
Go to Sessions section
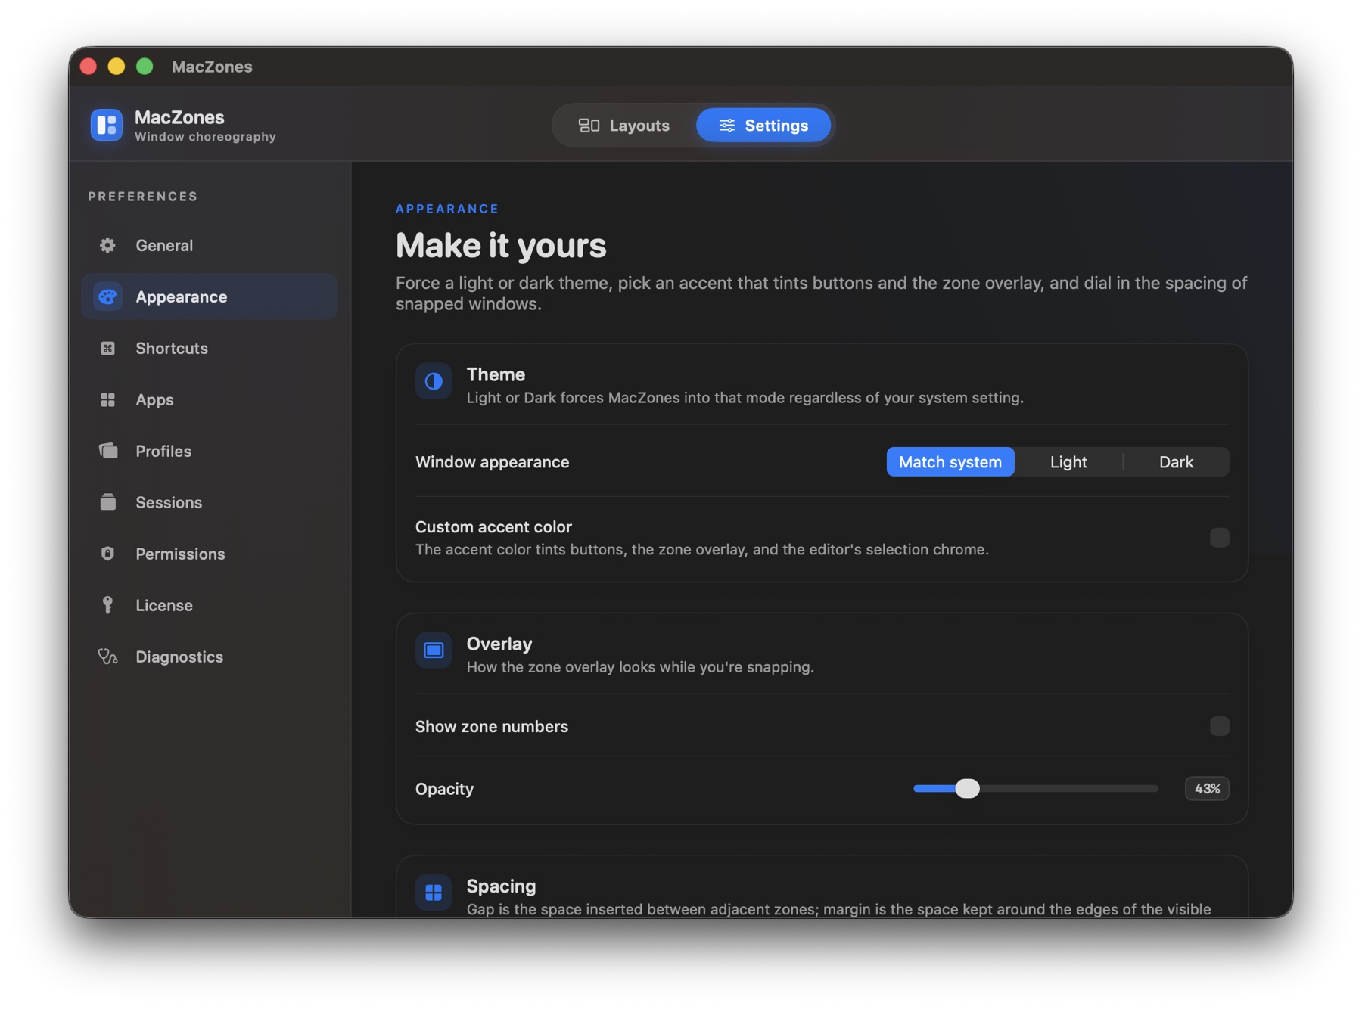210,502
